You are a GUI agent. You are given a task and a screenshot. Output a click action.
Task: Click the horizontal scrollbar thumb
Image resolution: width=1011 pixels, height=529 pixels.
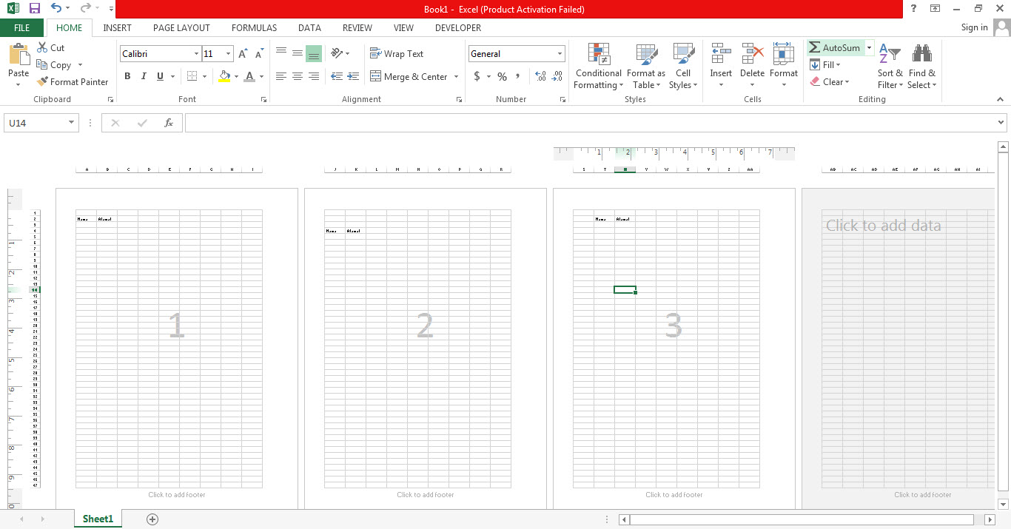click(802, 519)
